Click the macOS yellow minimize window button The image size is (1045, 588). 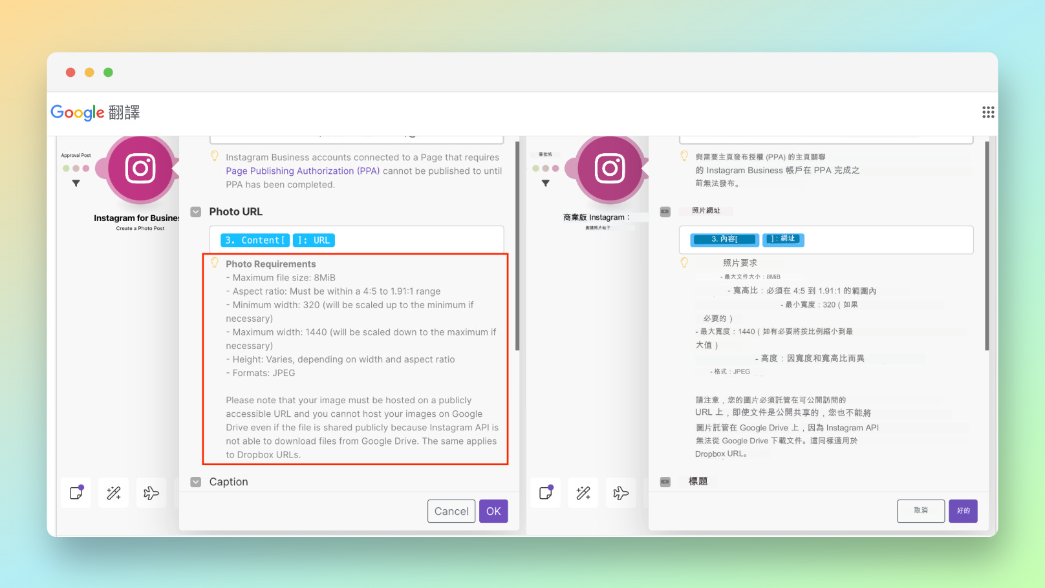click(90, 72)
